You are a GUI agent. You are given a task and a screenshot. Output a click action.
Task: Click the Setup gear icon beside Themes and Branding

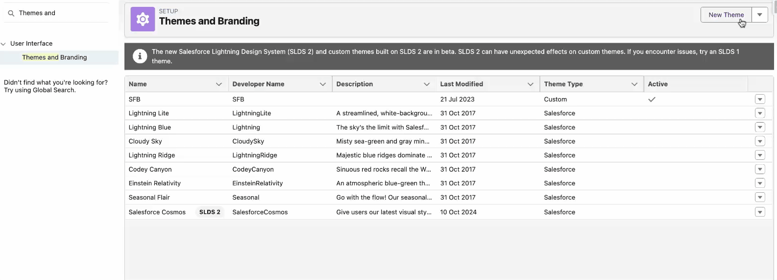pos(143,20)
